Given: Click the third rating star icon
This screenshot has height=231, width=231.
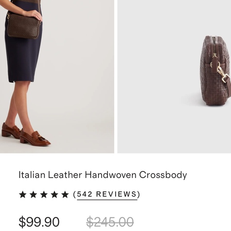Looking at the screenshot, I should point(44,194).
